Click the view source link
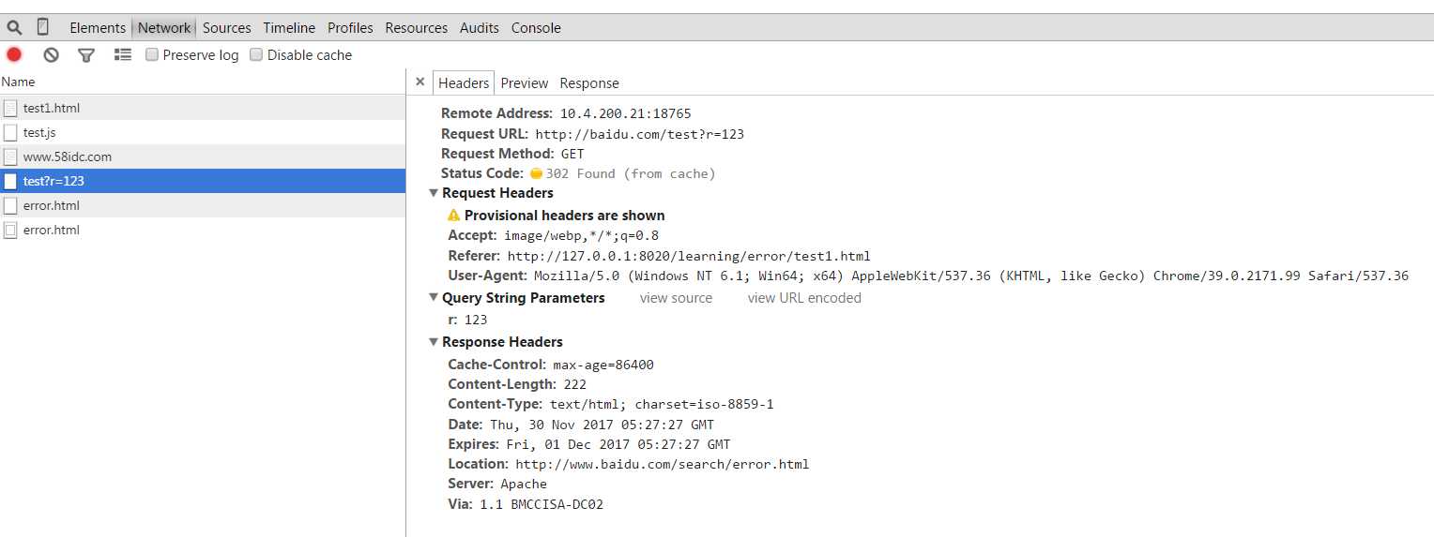The height and width of the screenshot is (537, 1434). 676,298
